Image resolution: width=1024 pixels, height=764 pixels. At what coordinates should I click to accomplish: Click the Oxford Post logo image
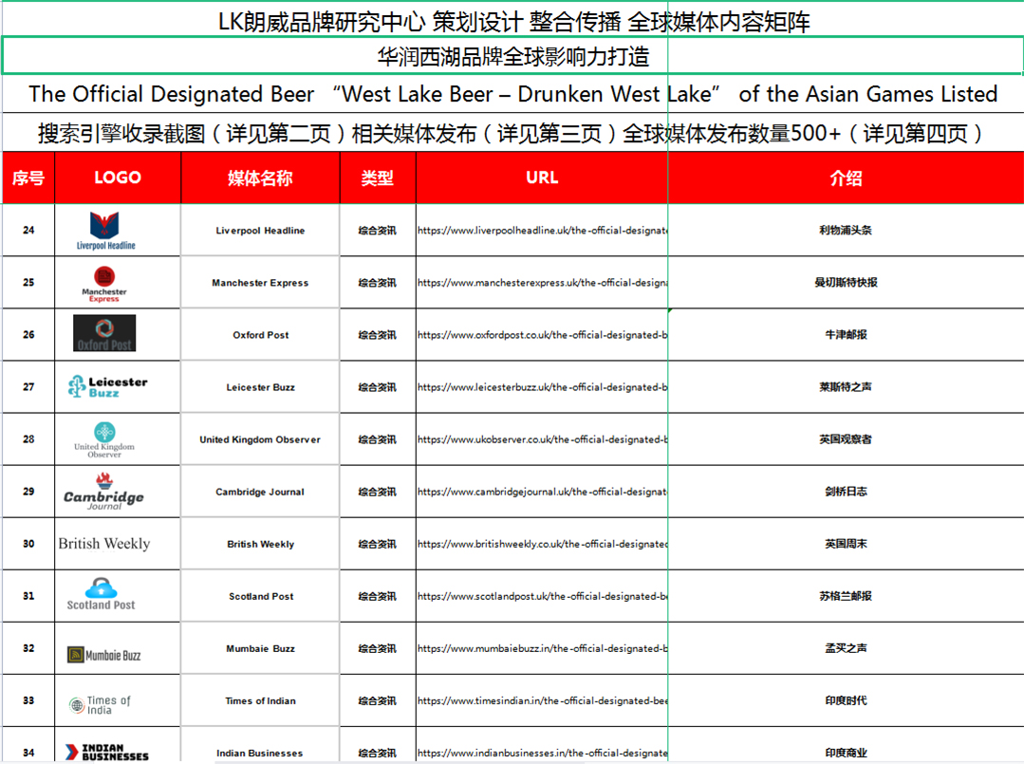click(104, 333)
